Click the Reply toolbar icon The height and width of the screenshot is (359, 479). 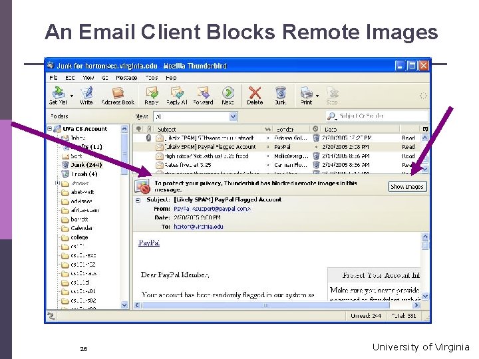(152, 95)
